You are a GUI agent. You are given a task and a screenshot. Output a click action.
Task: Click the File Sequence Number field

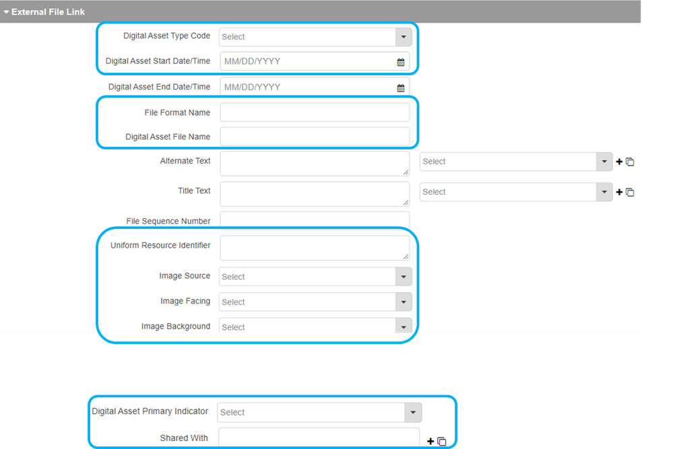pos(315,220)
